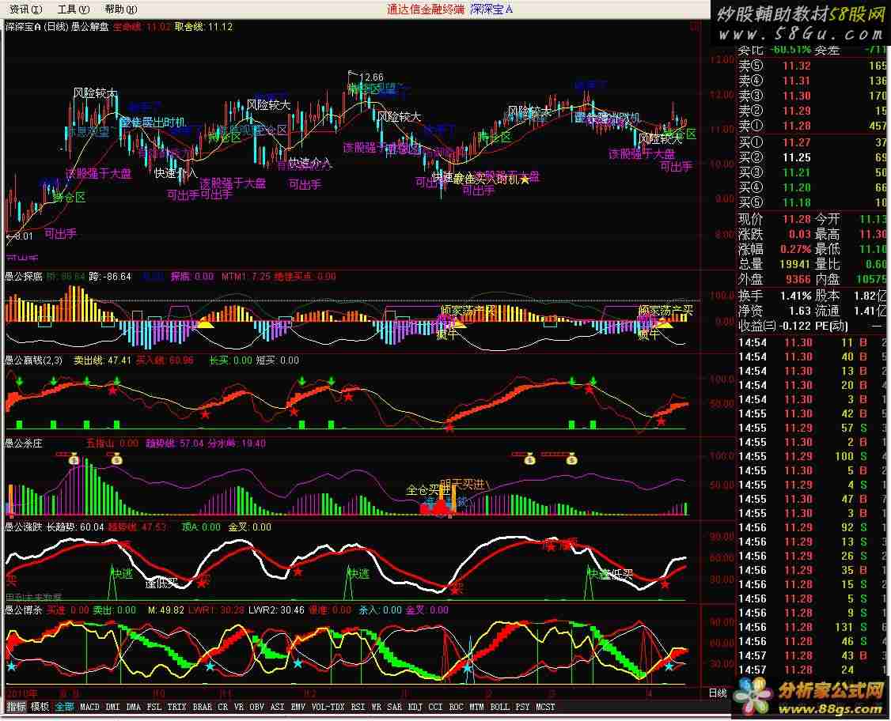Click the 买② price 11.25

click(797, 157)
